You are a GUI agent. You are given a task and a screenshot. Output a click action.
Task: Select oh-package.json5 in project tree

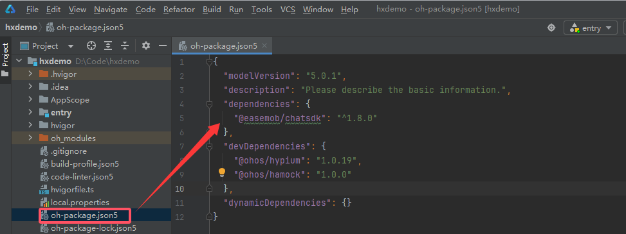click(x=84, y=215)
